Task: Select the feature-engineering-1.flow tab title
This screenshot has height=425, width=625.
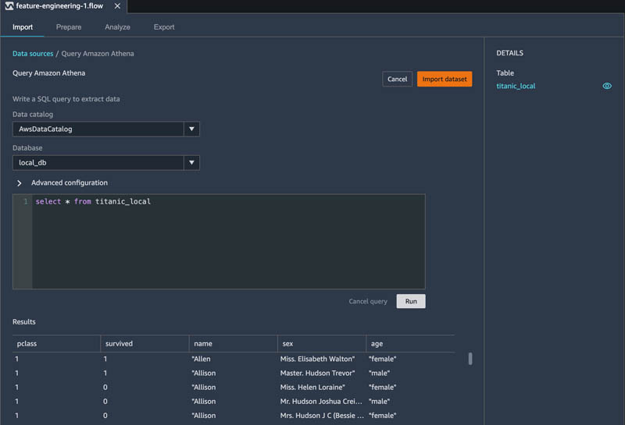Action: tap(59, 6)
